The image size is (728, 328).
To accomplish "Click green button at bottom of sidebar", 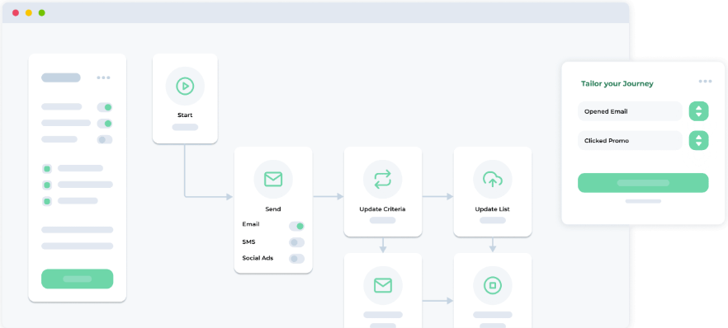I will [x=77, y=279].
